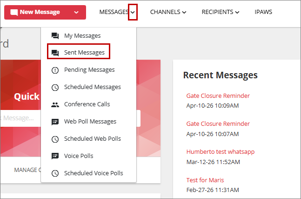Click the Scheduled Voice Polls clock icon
Image resolution: width=301 pixels, height=199 pixels.
[x=55, y=173]
